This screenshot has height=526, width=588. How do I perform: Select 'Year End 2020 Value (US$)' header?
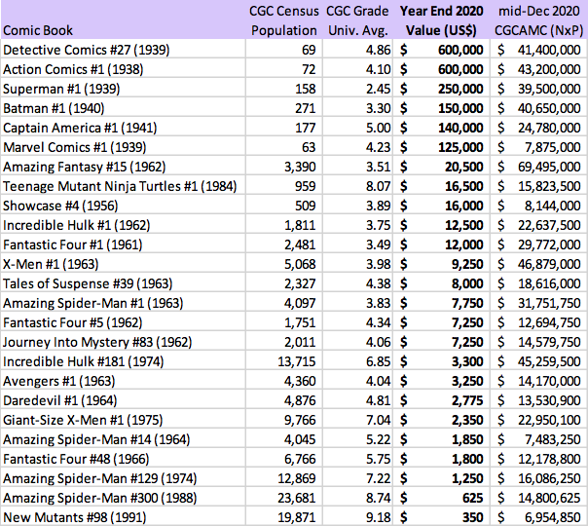[441, 20]
